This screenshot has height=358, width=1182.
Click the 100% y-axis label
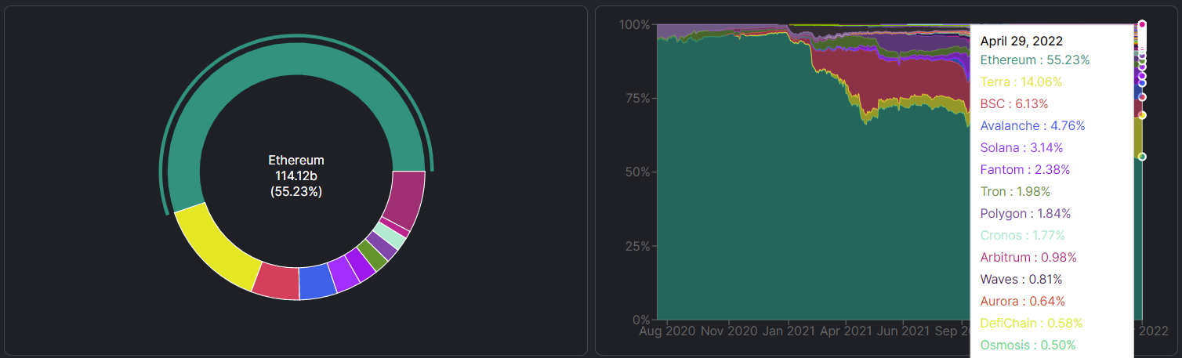click(x=635, y=25)
